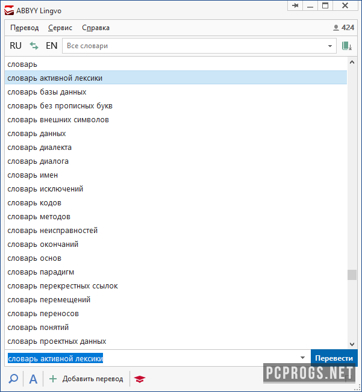Image resolution: width=362 pixels, height=392 pixels.
Task: Open the graduation cap tutor icon
Action: [140, 379]
